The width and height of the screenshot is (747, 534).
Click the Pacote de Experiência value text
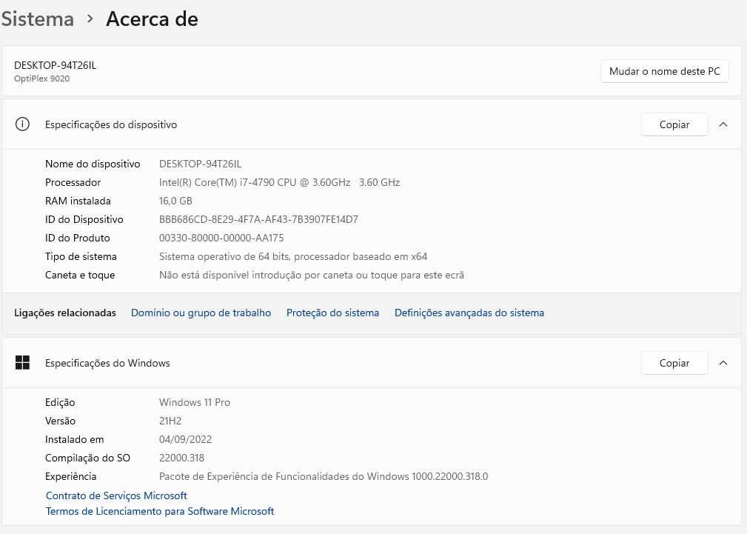tap(324, 476)
